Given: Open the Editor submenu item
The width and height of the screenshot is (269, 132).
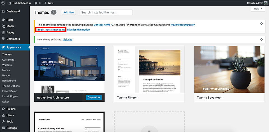Looking at the screenshot, I should (6, 102).
